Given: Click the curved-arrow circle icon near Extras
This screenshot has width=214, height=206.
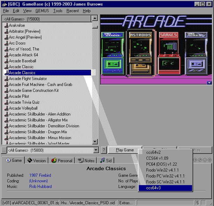Looking at the screenshot, I should click(x=200, y=160).
